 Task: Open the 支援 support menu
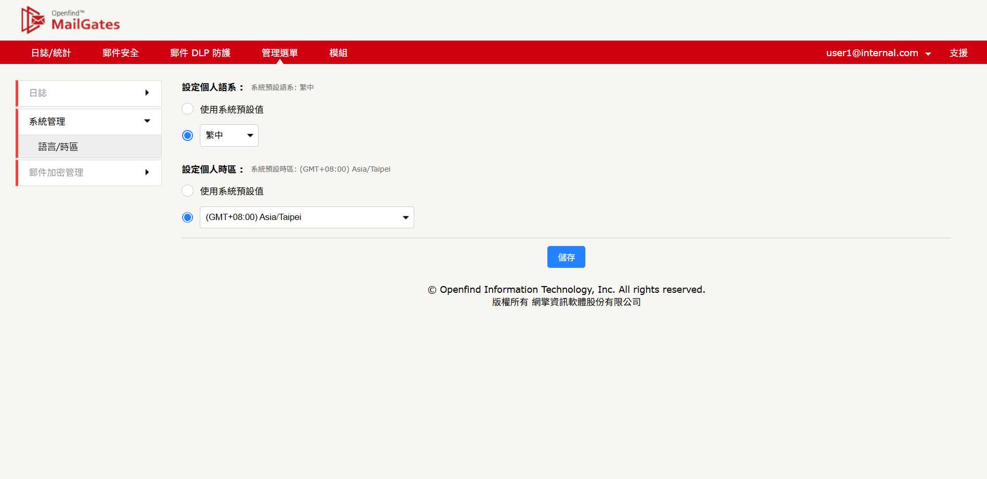click(958, 53)
